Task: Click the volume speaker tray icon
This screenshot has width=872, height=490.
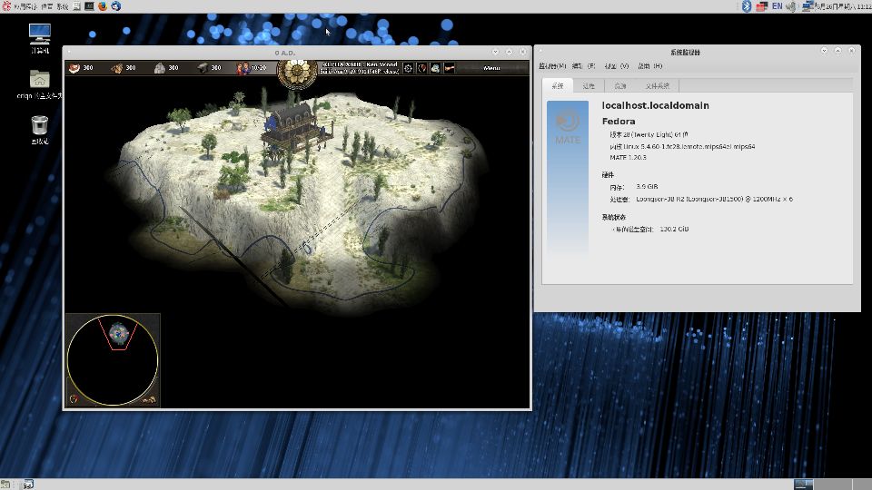Action: 790,6
